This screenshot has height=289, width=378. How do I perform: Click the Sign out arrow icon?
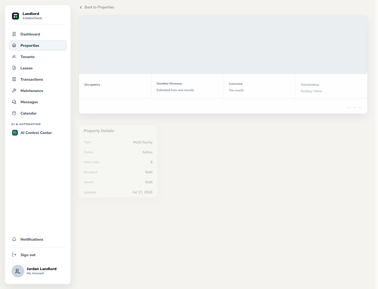14,255
